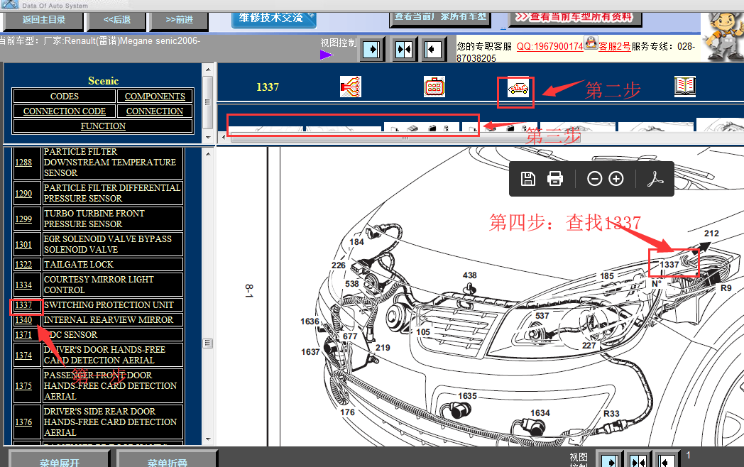744x467 pixels.
Task: Open component code 1334
Action: point(23,285)
